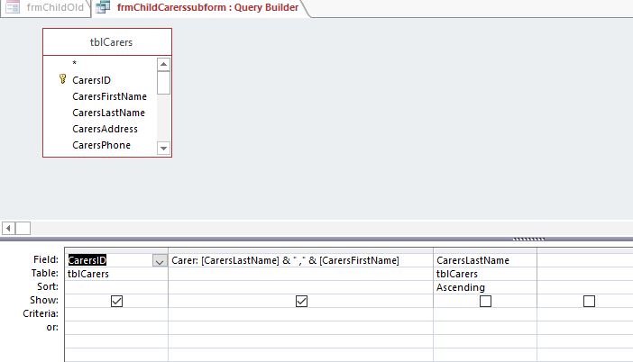Click the or cell under CarersLastName column

click(x=485, y=328)
